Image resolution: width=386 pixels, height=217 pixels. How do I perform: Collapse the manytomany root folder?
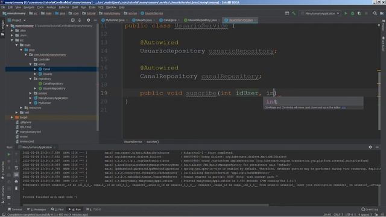point(7,25)
